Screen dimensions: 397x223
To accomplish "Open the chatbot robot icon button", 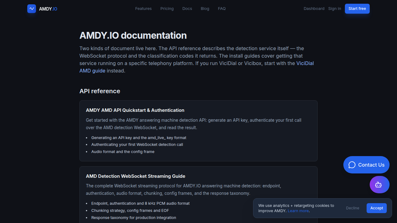I will 379,185.
